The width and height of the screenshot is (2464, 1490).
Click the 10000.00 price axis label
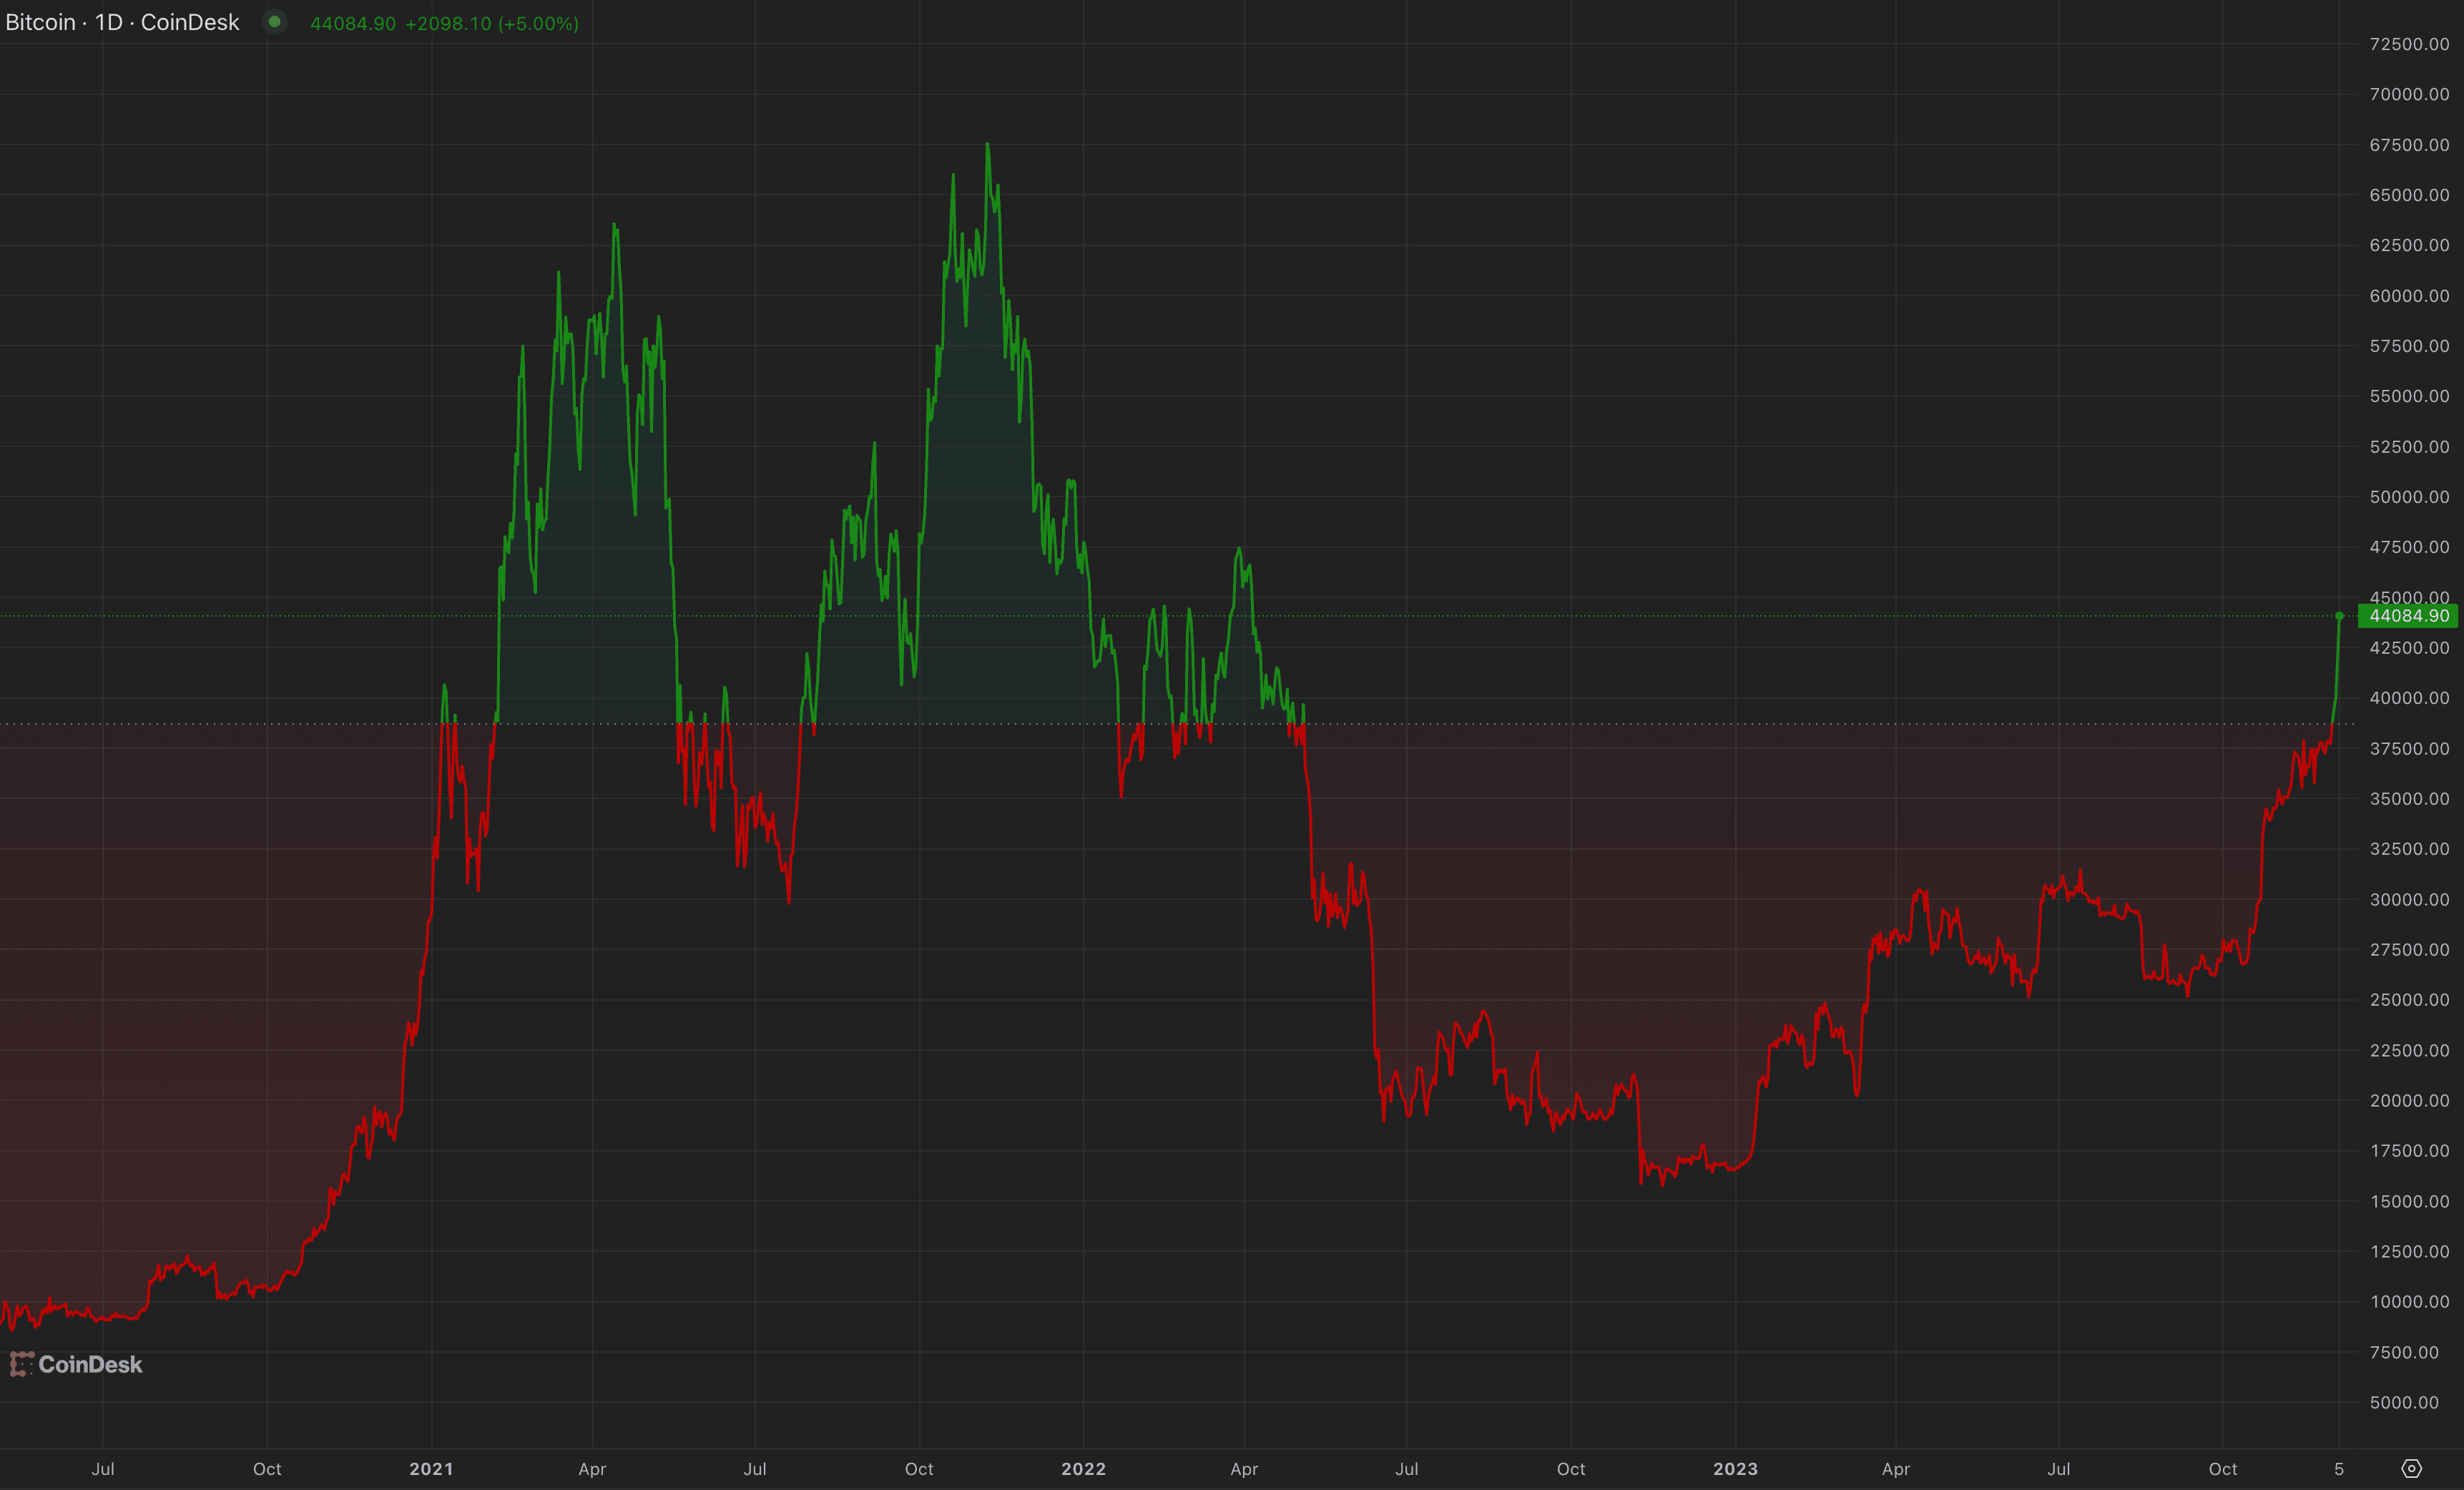2409,1302
